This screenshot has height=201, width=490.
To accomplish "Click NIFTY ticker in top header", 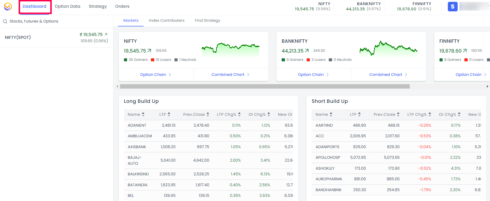I will tap(313, 6).
